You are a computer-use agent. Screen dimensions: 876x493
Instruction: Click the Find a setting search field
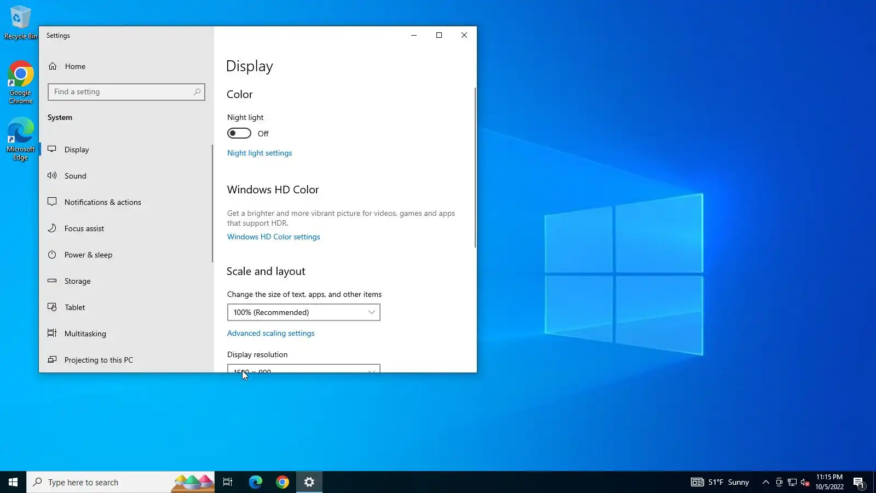click(126, 92)
